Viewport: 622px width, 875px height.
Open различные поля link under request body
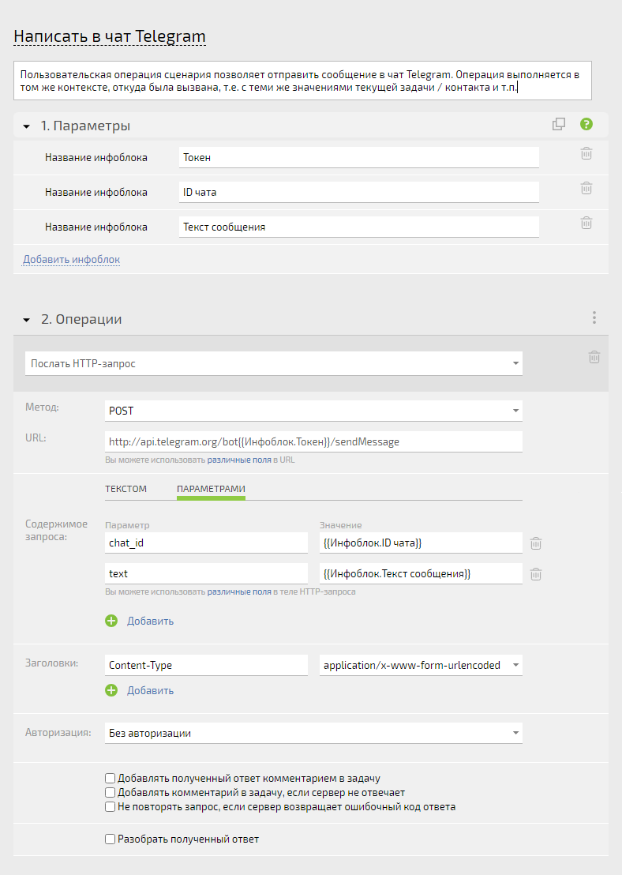point(239,591)
